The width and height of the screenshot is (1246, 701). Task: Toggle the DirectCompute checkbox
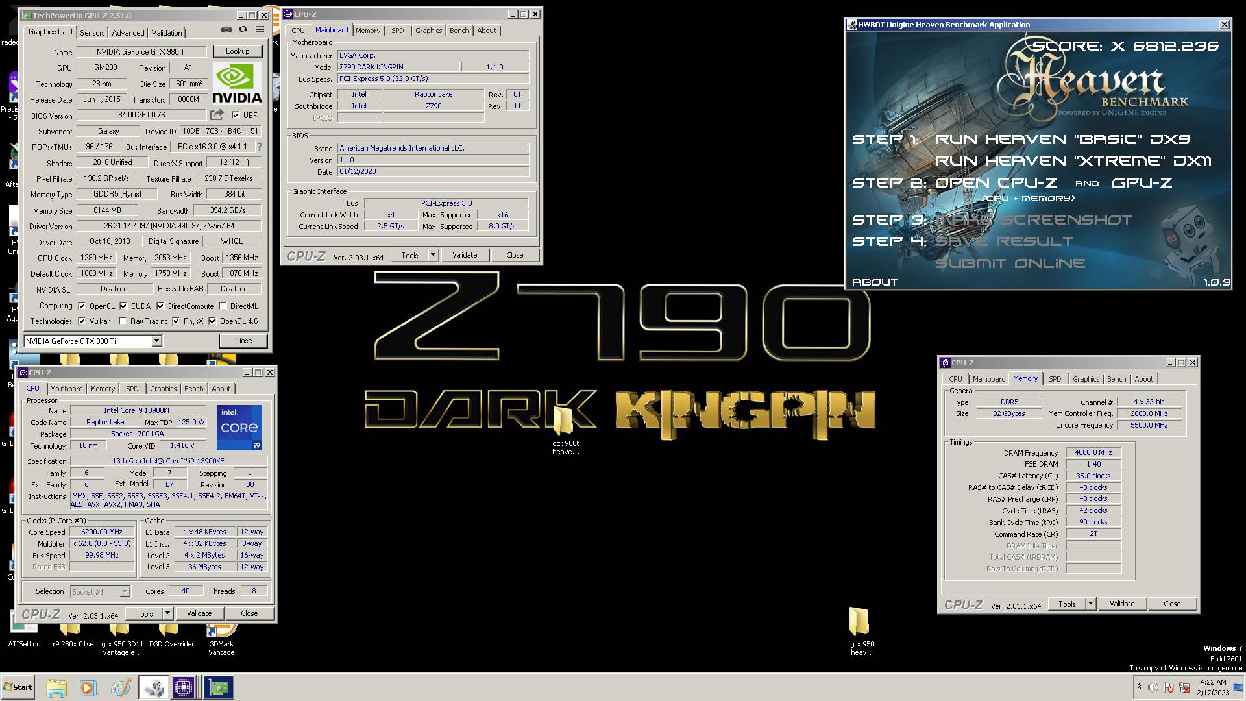(x=160, y=306)
